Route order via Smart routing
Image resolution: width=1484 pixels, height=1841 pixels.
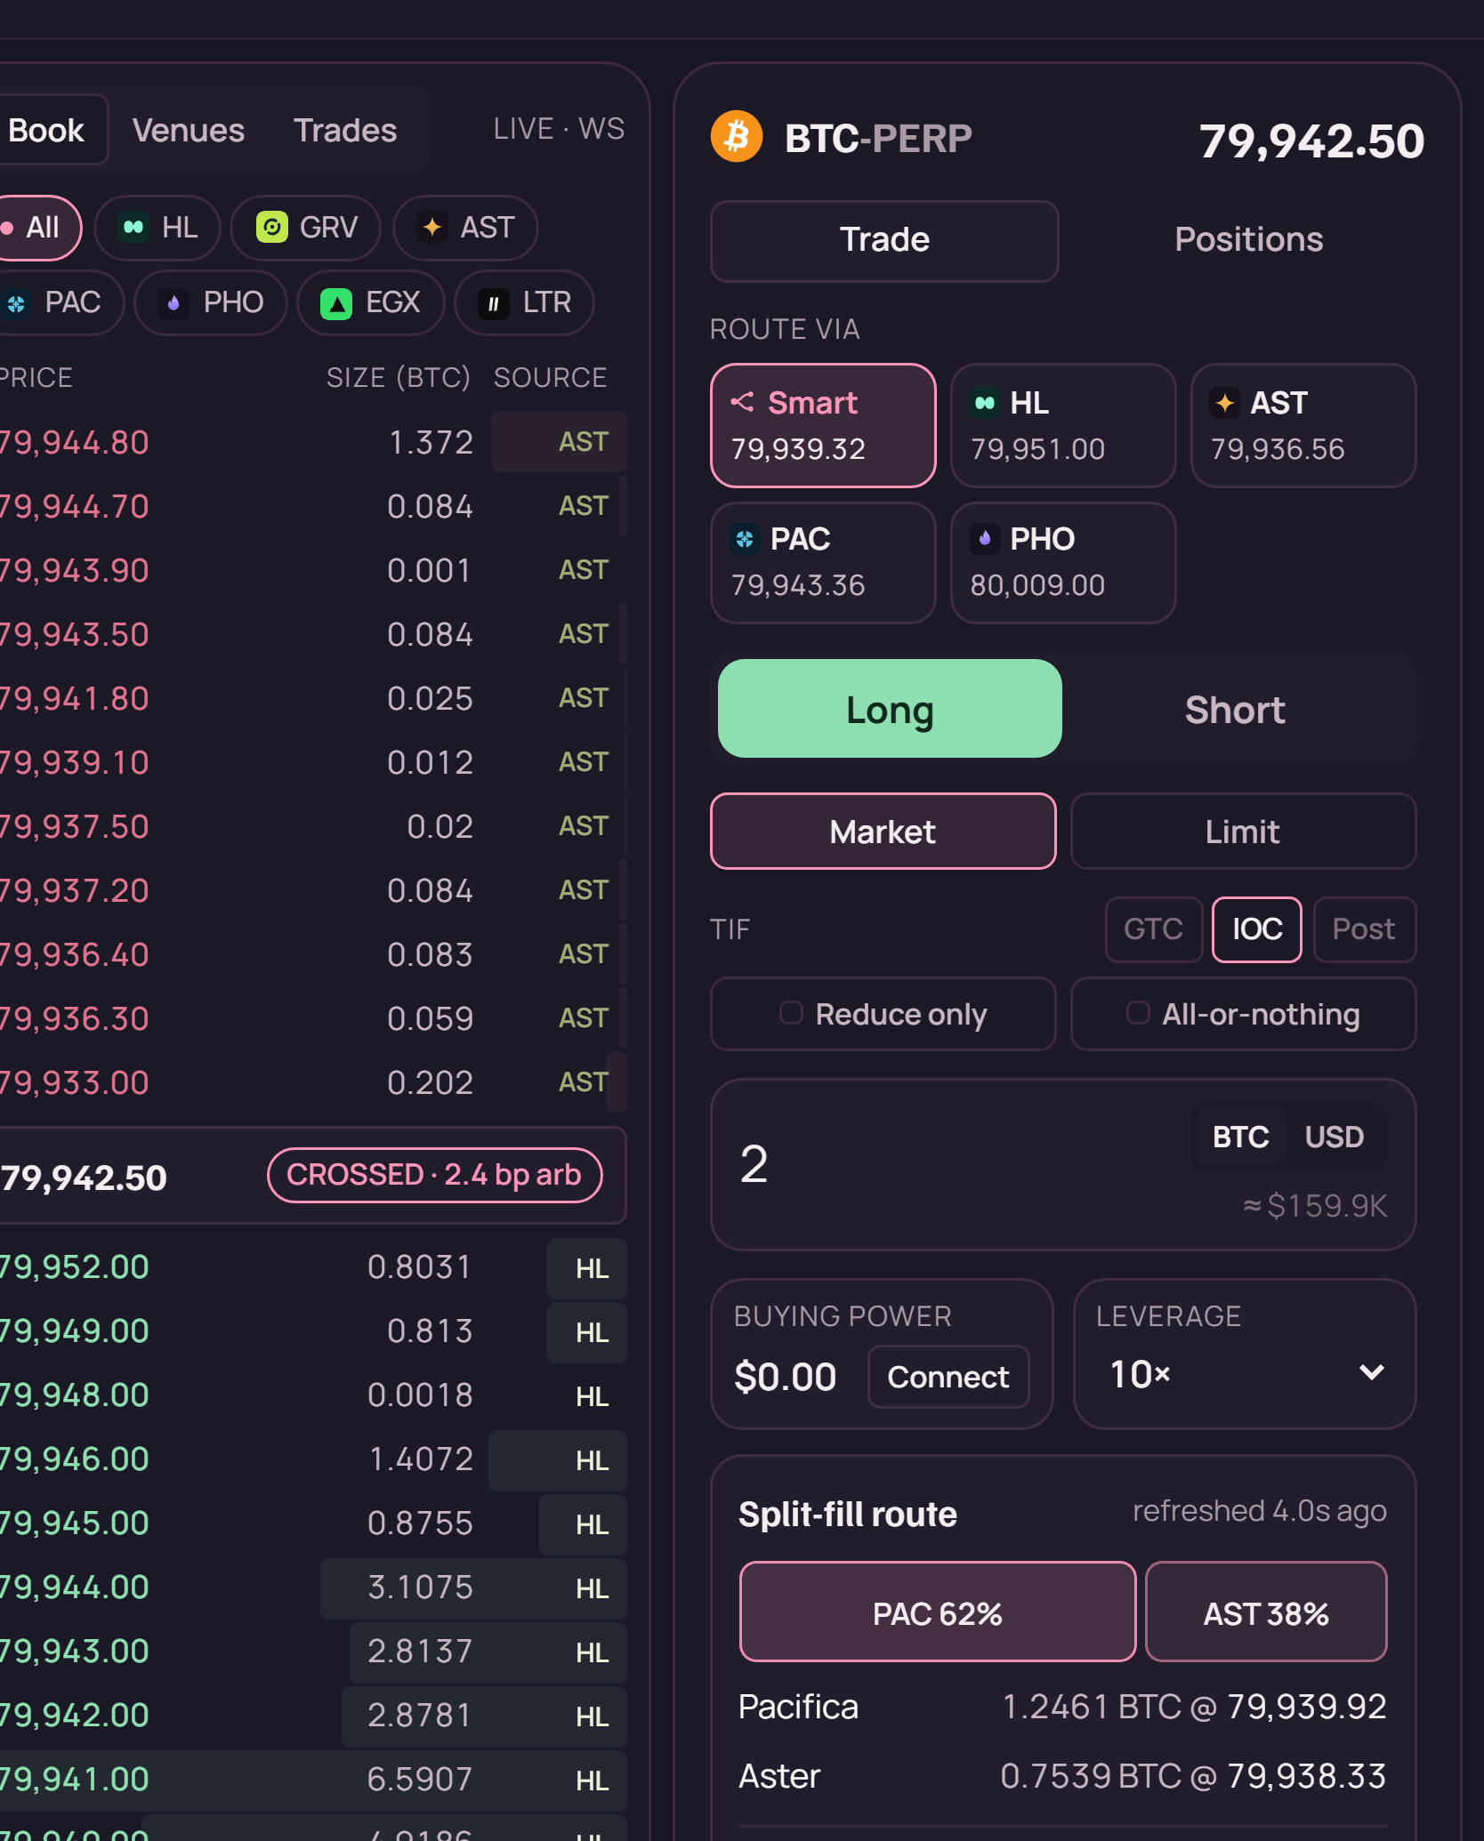tap(823, 425)
